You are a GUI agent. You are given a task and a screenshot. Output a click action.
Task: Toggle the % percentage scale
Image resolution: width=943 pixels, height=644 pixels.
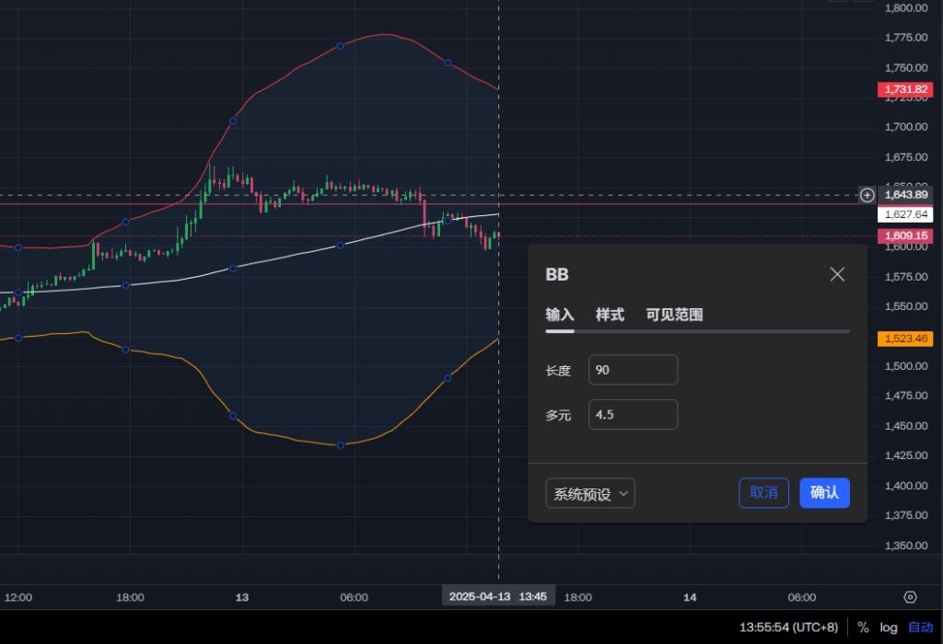(x=863, y=627)
